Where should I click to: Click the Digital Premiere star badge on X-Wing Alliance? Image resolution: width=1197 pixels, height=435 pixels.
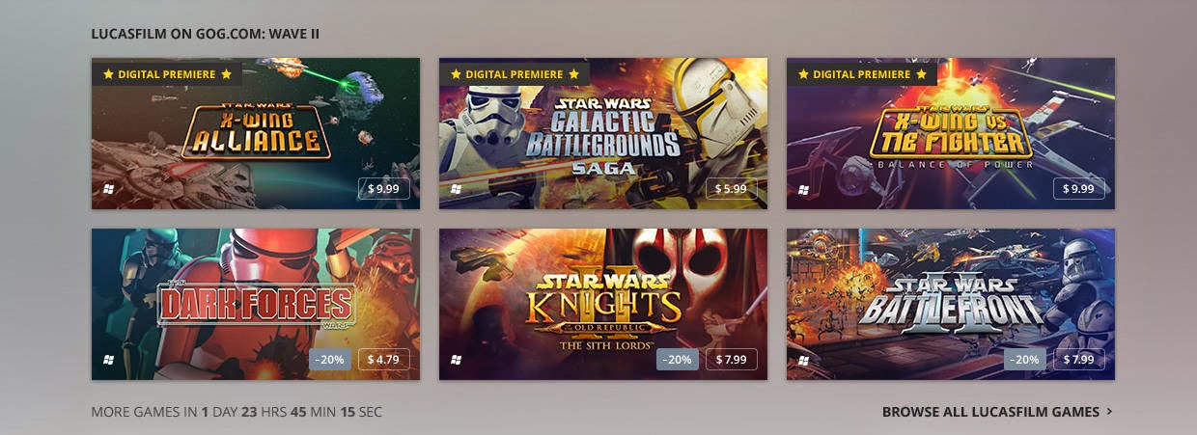(x=167, y=73)
